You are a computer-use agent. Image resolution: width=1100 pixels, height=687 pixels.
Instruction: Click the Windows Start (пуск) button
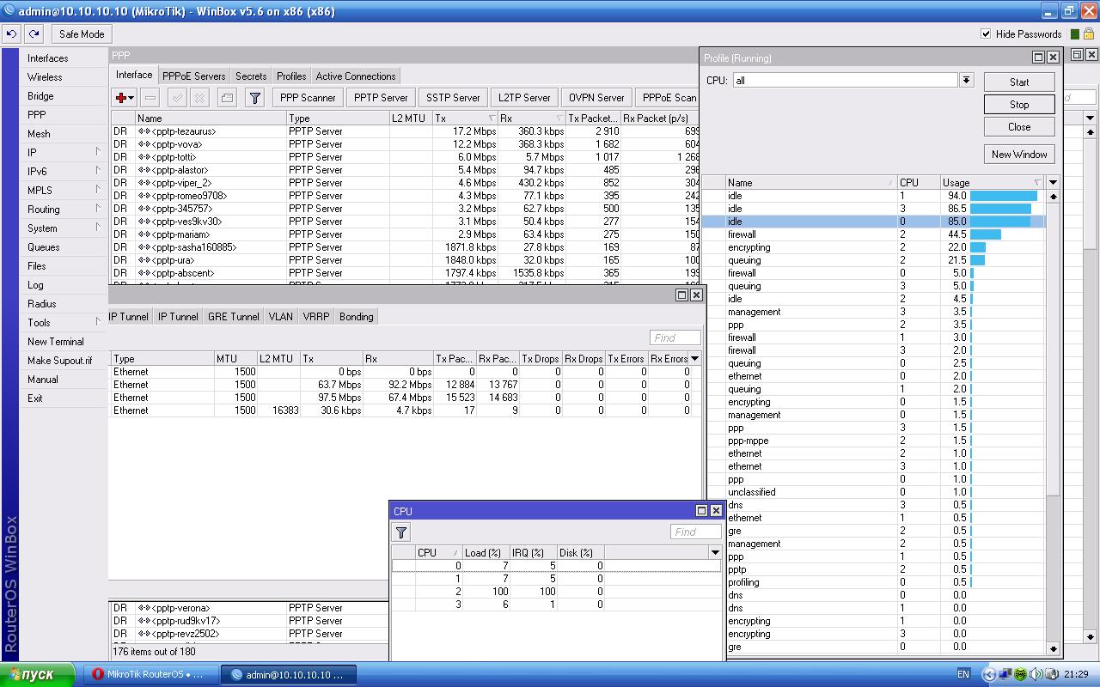39,674
